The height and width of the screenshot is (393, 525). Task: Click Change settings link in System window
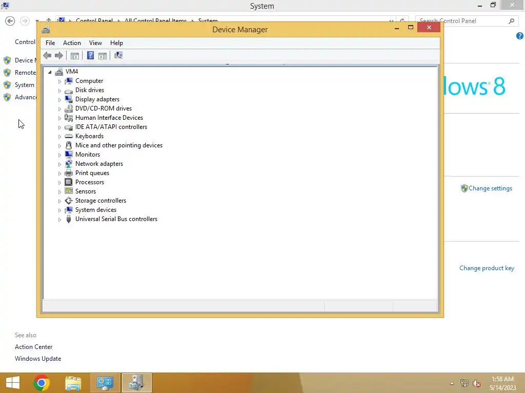[x=490, y=188]
